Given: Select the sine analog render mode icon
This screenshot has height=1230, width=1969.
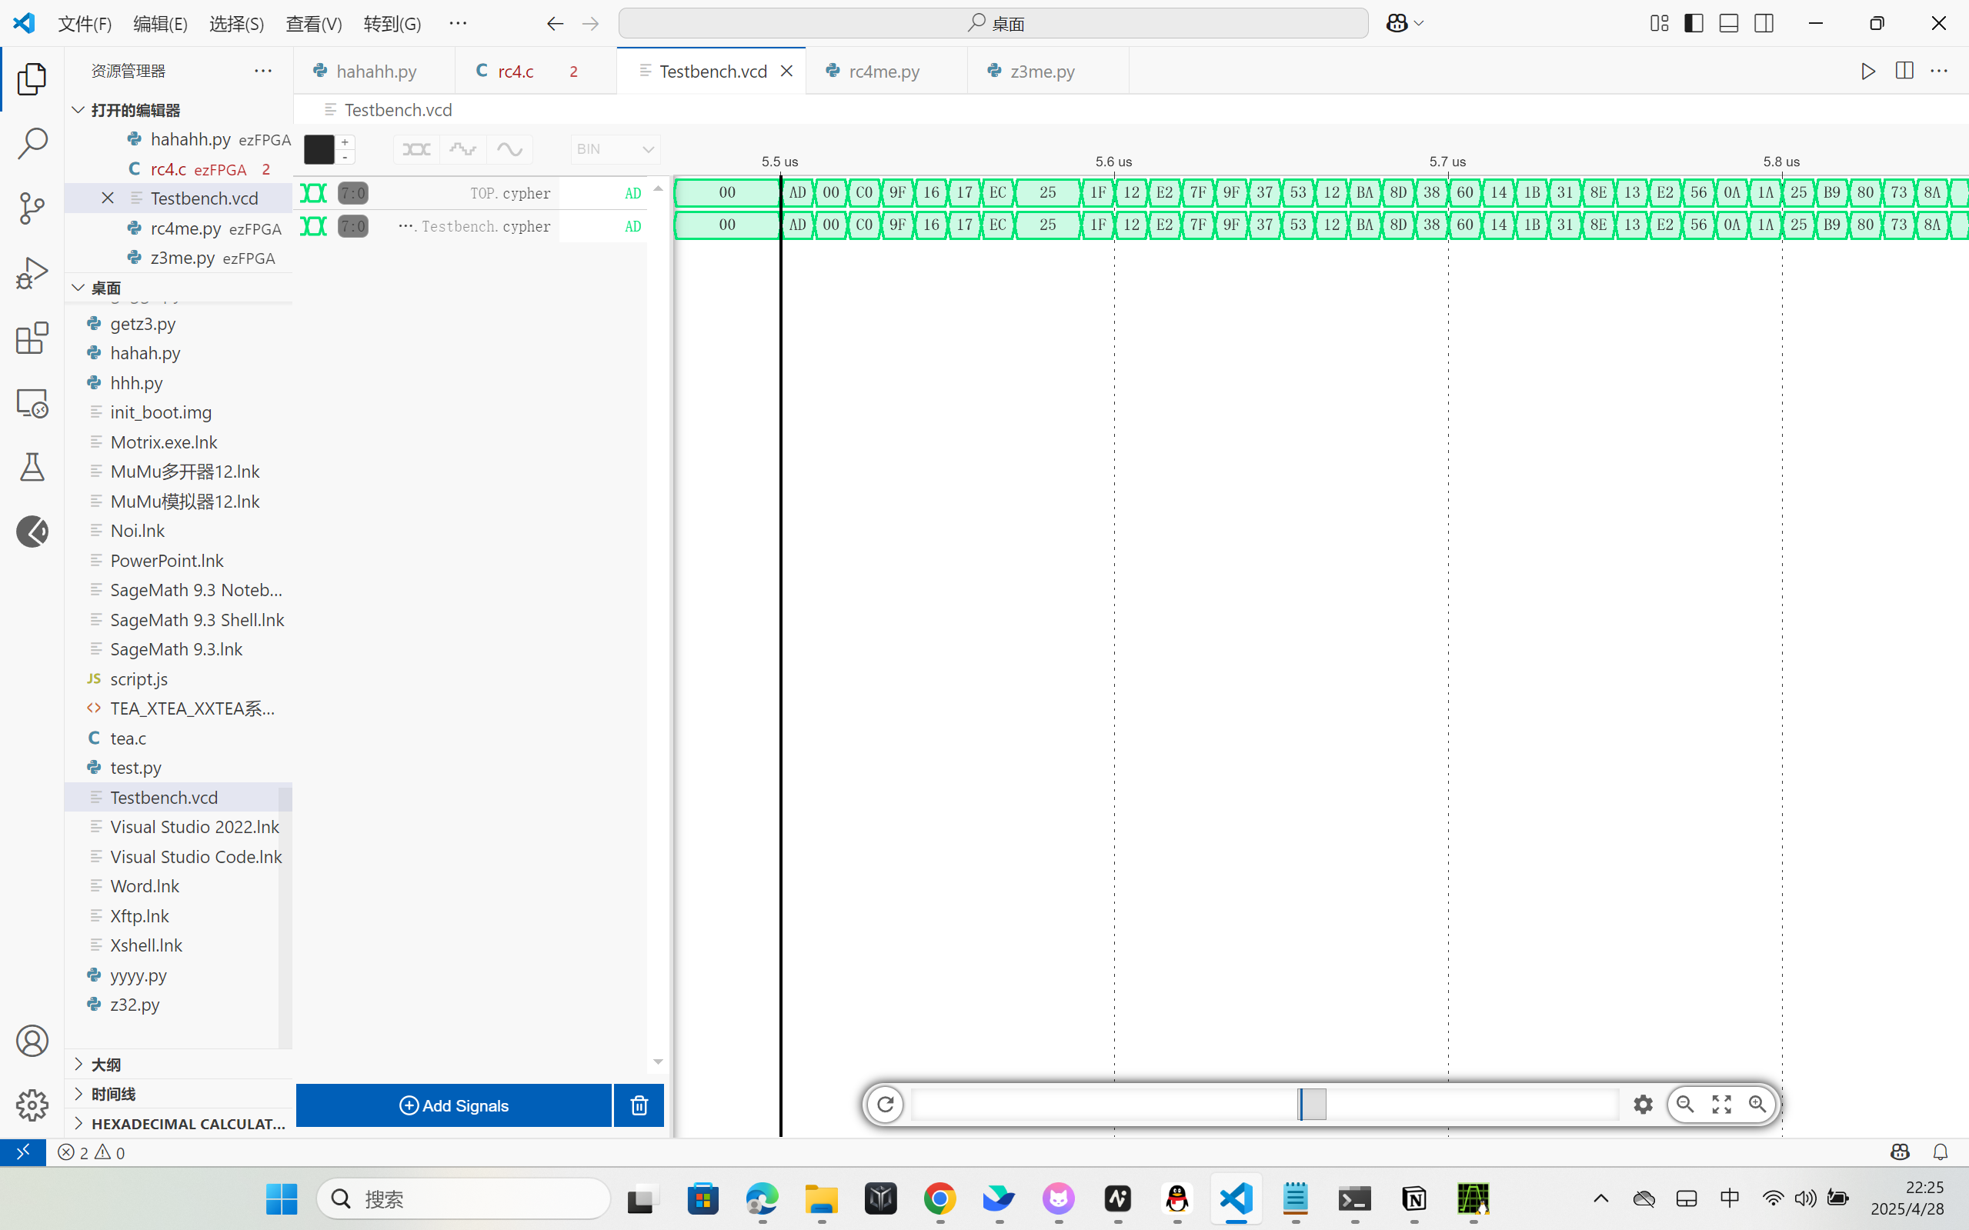Looking at the screenshot, I should coord(509,149).
